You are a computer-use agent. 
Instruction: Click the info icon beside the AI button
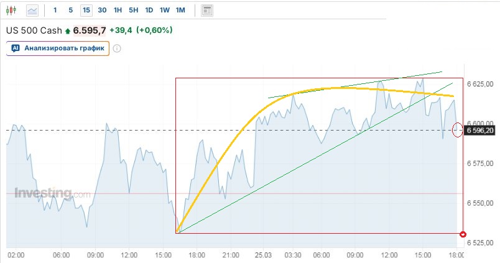(116, 48)
